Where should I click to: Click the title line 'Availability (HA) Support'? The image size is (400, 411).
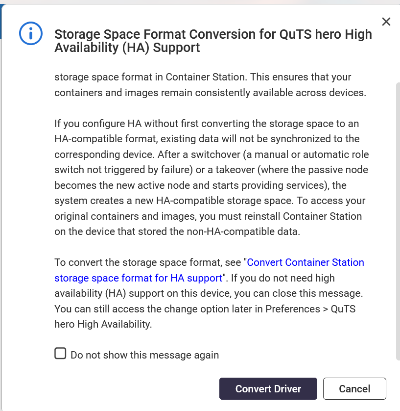point(127,48)
